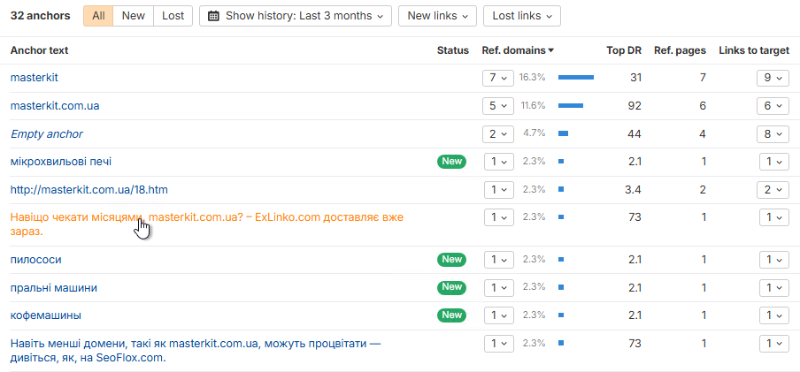Expand links to target 9 dropdown
This screenshot has width=800, height=372.
(x=773, y=78)
